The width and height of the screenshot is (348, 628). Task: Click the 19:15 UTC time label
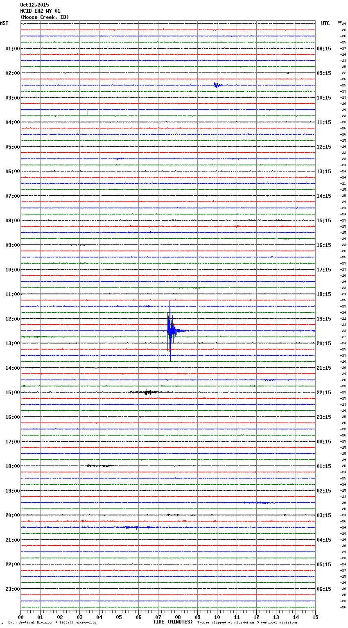(324, 319)
